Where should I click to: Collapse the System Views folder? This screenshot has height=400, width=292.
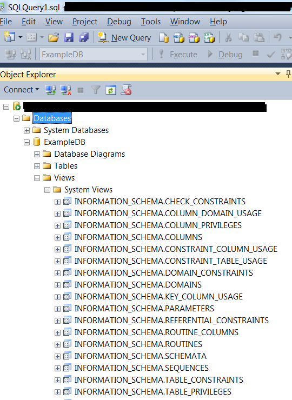(x=47, y=190)
